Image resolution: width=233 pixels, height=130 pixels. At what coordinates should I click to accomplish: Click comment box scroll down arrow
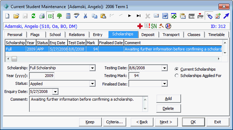tap(145, 109)
